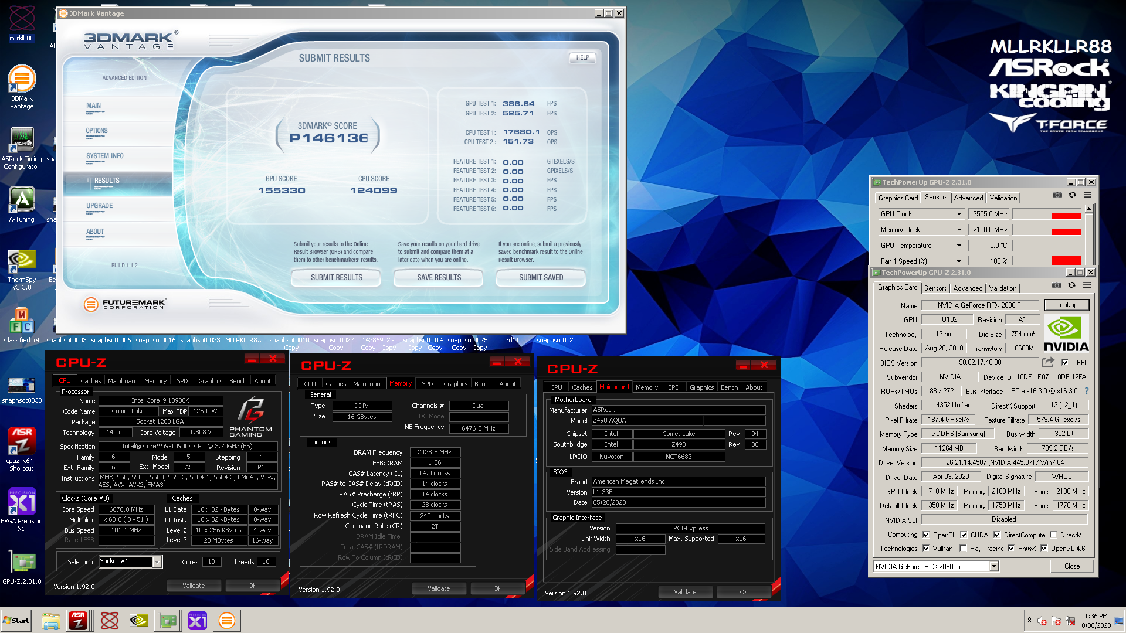Open the NVIDIA taskbar icon
Viewport: 1126px width, 633px height.
click(138, 621)
